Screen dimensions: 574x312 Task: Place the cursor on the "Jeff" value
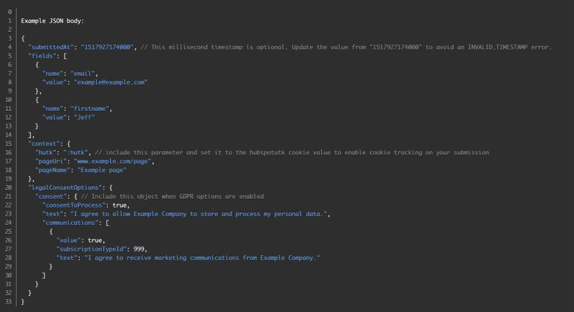pos(85,117)
